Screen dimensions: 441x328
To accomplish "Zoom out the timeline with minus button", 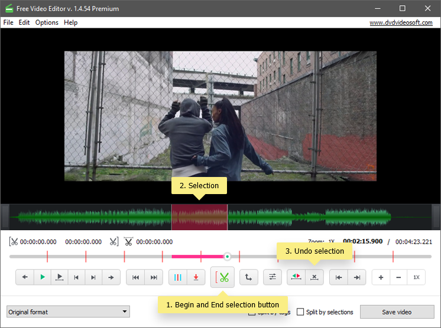I will click(x=398, y=277).
